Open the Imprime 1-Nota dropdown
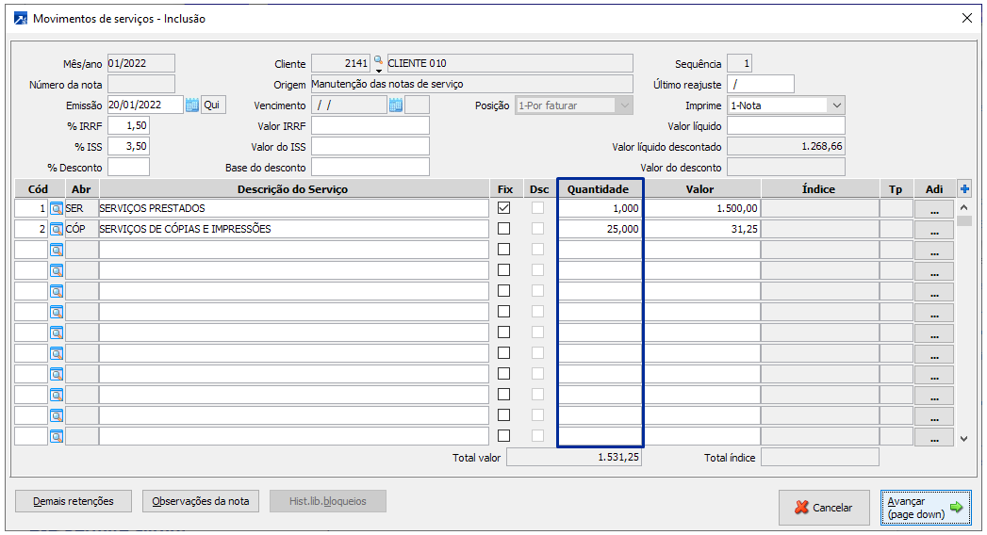This screenshot has width=987, height=535. [x=836, y=105]
